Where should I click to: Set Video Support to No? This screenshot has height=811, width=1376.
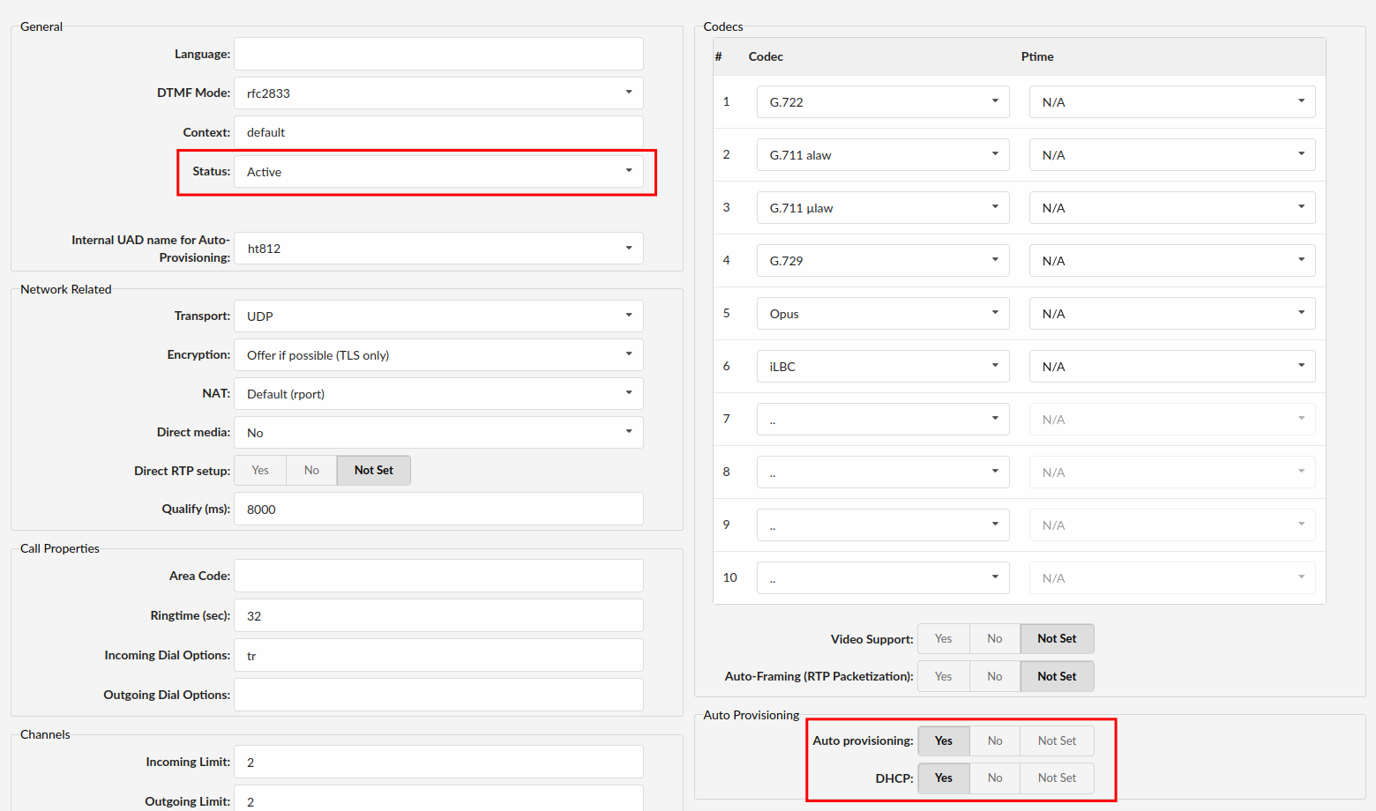pos(995,638)
